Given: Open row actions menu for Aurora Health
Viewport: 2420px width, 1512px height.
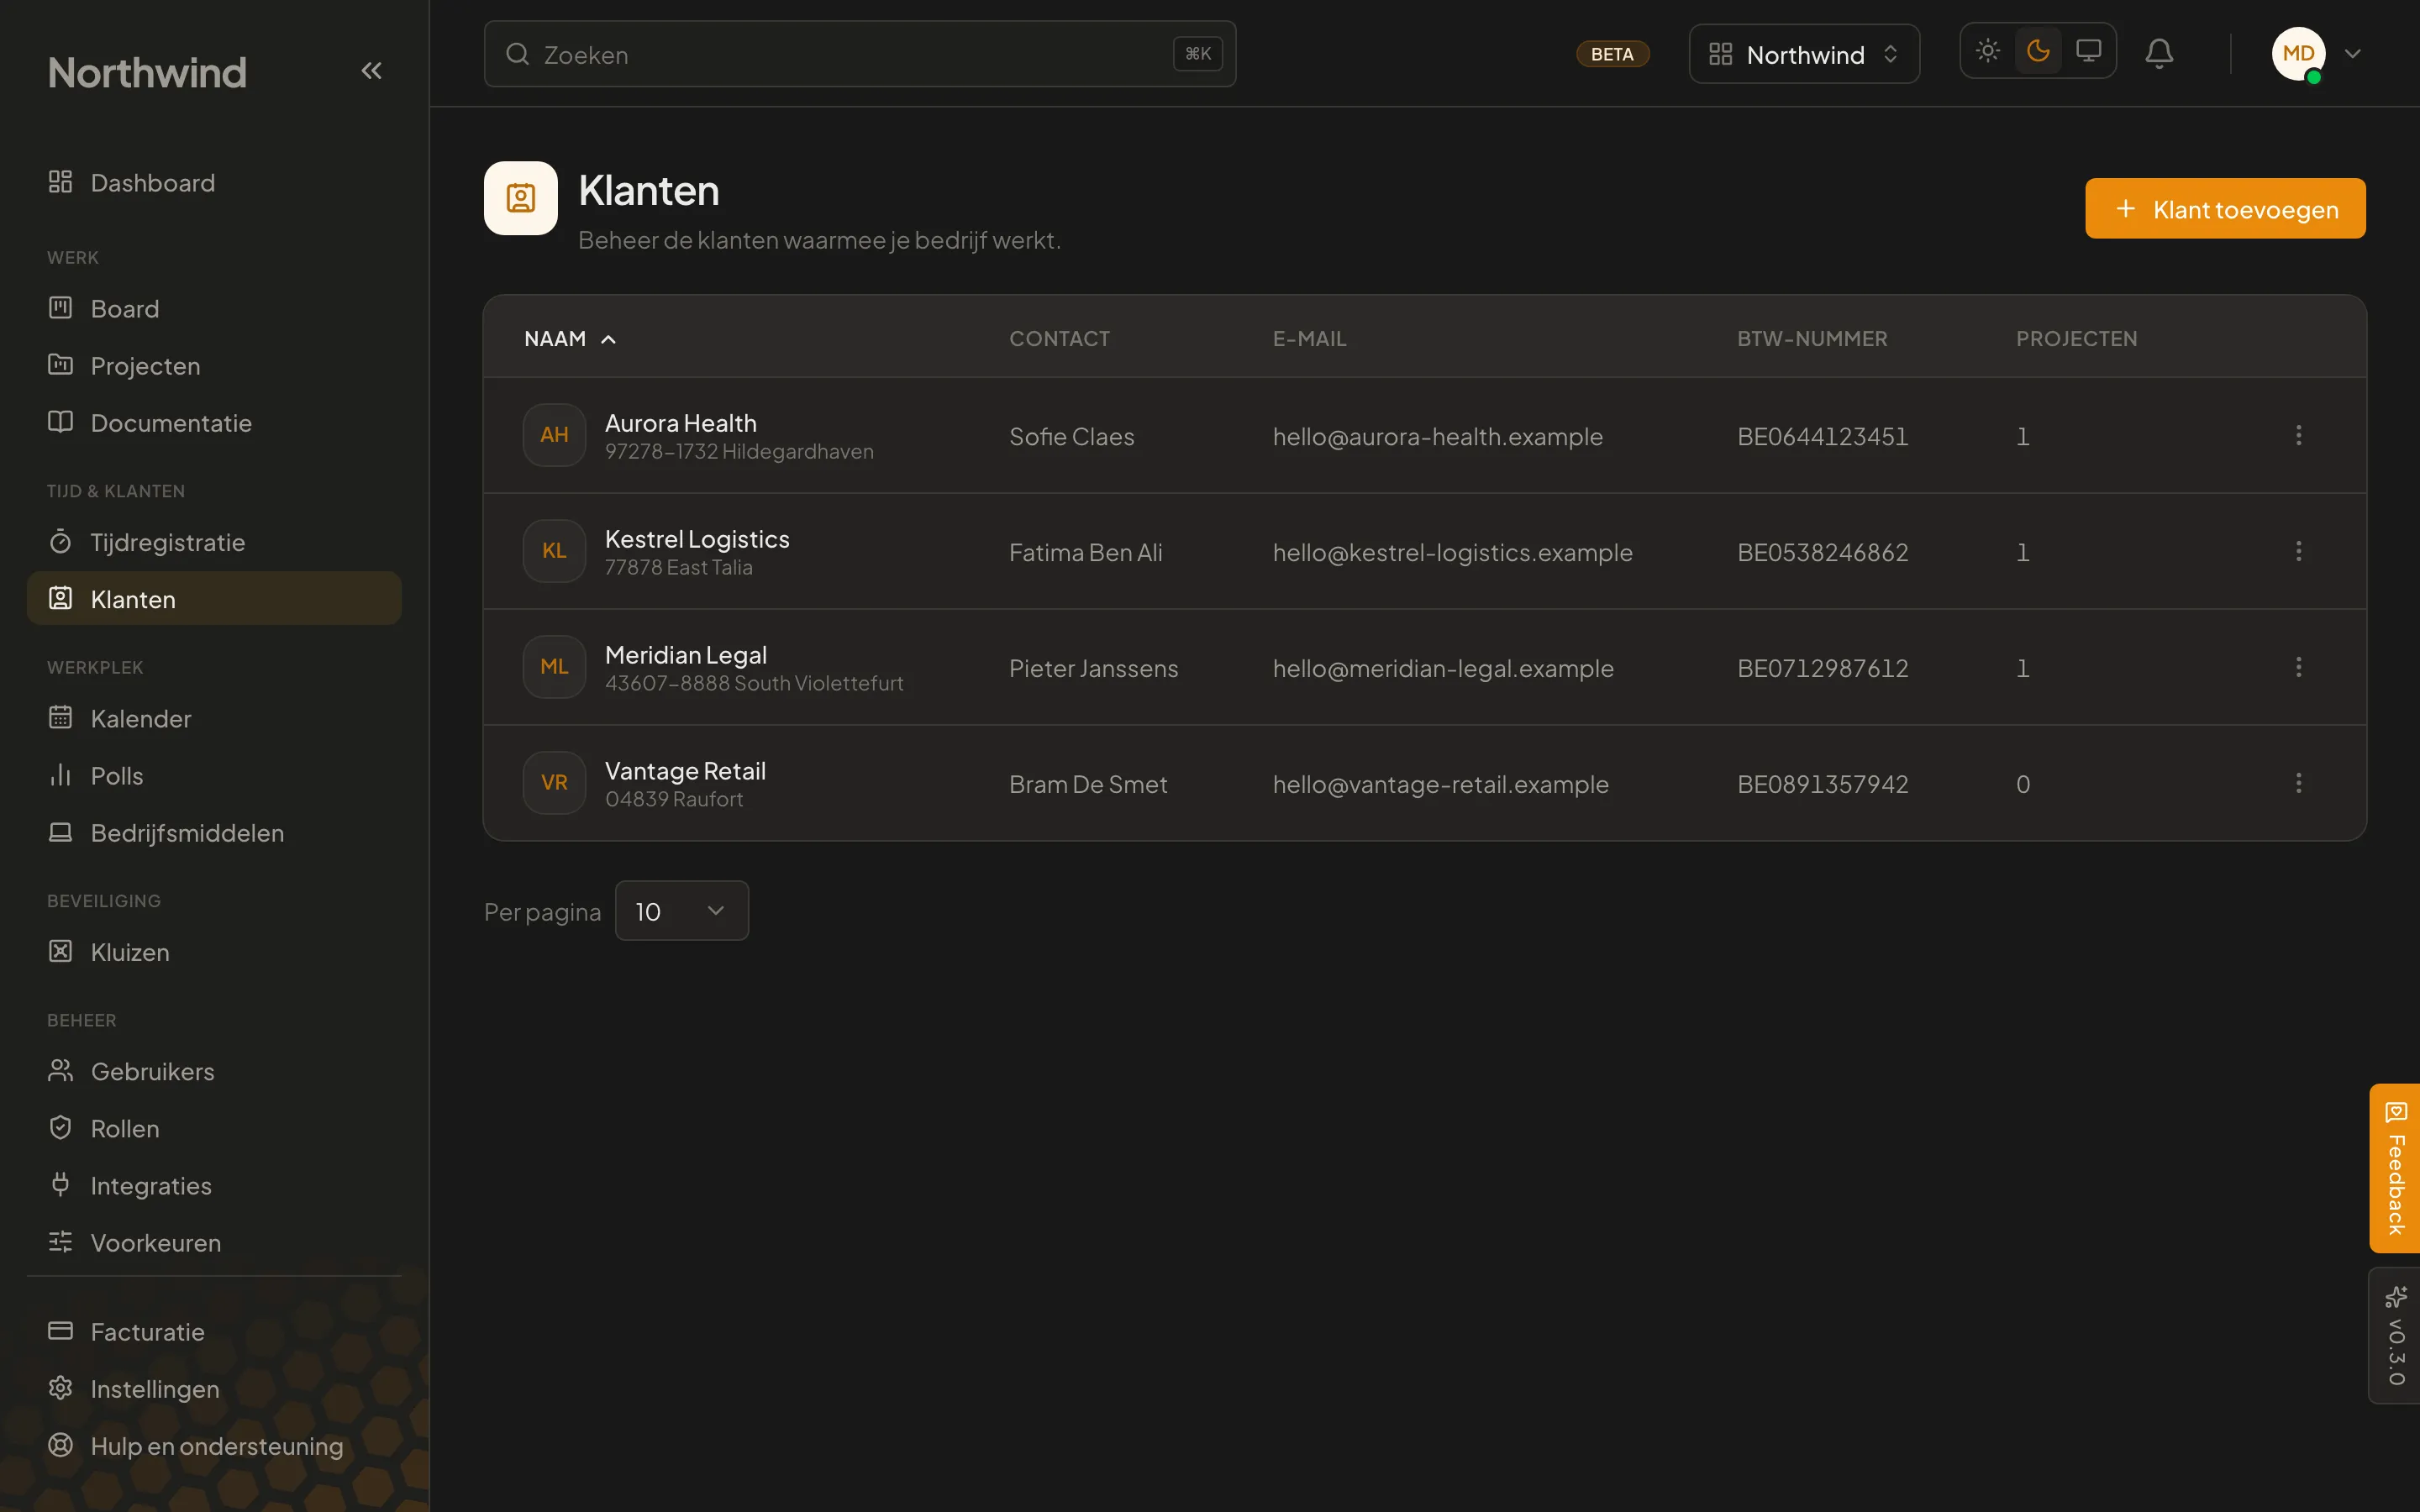Looking at the screenshot, I should [2298, 435].
